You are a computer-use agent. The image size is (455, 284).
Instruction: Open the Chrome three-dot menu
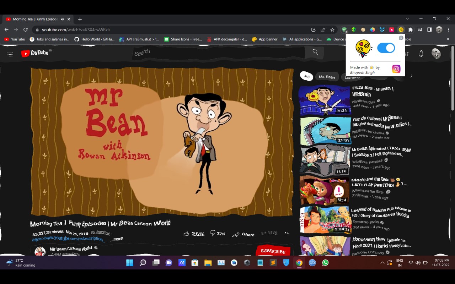pyautogui.click(x=449, y=30)
